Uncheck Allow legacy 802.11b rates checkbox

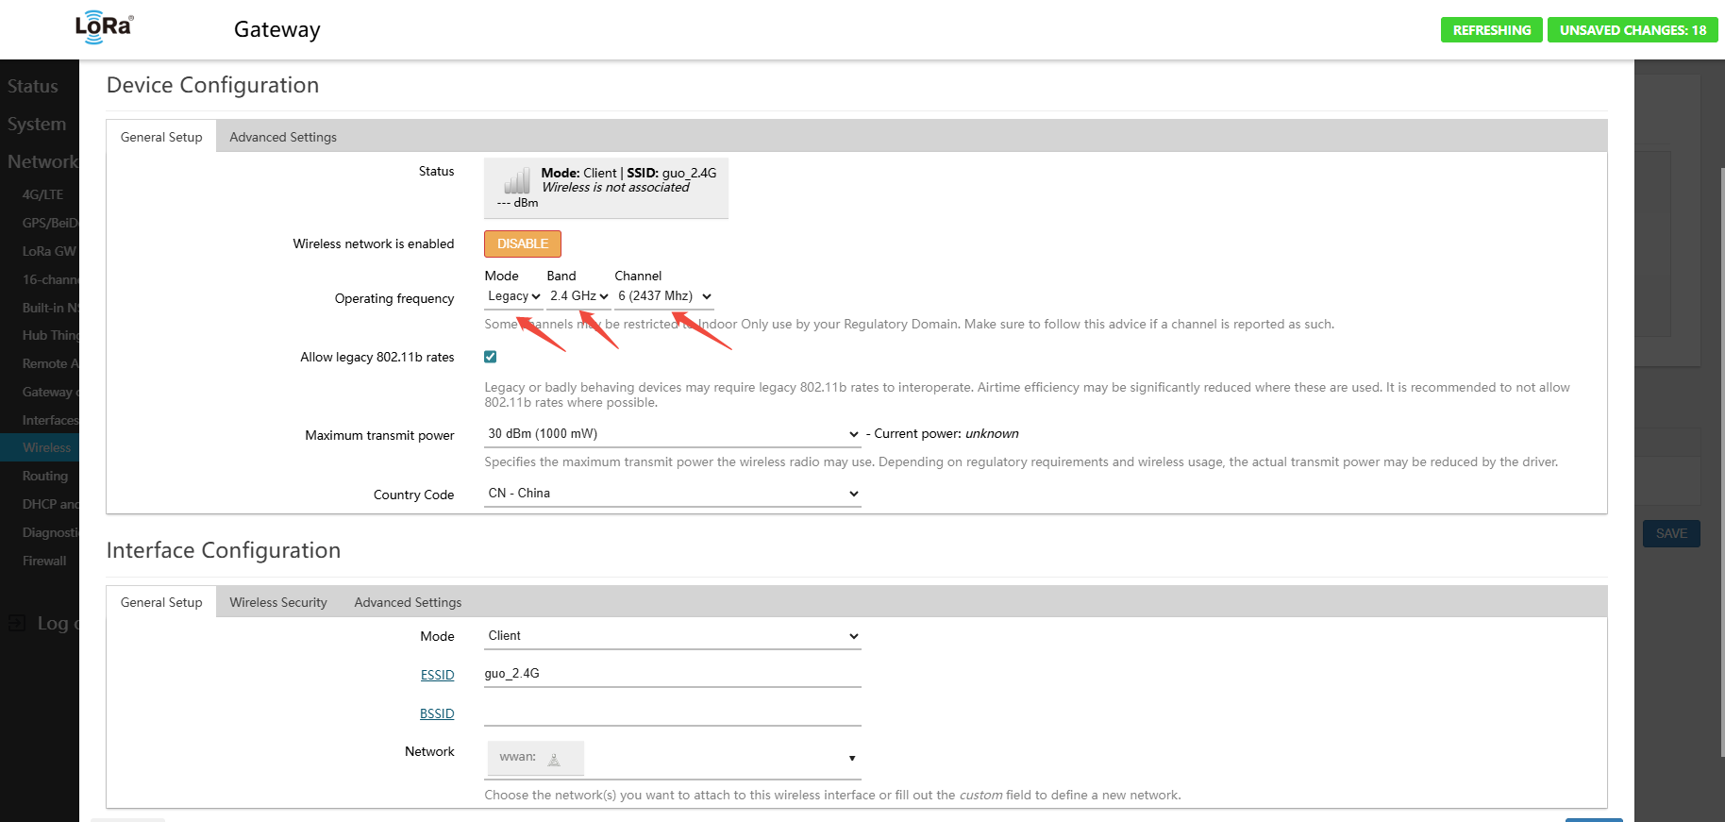[x=491, y=357]
